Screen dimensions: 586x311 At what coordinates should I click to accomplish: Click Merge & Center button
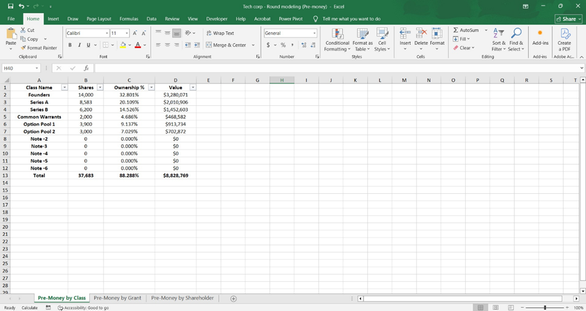226,45
